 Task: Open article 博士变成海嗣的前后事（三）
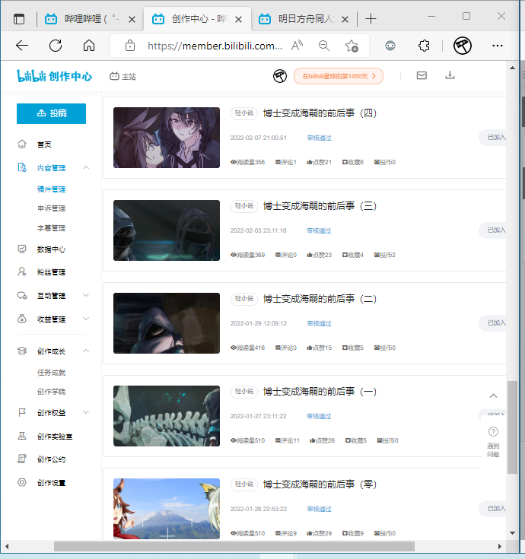tap(320, 206)
